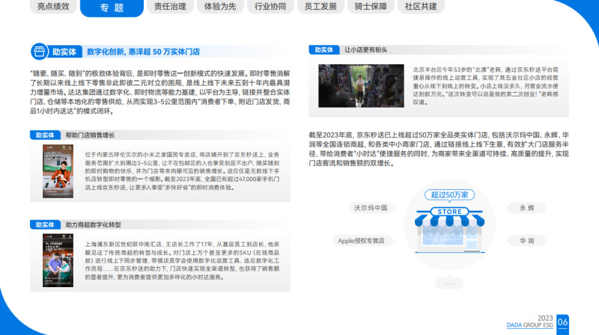
Task: Click the 超过50万家 speech bubble
Action: 450,195
